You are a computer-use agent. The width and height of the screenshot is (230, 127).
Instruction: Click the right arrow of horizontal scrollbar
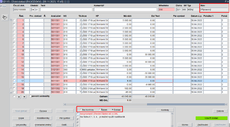click(226, 104)
